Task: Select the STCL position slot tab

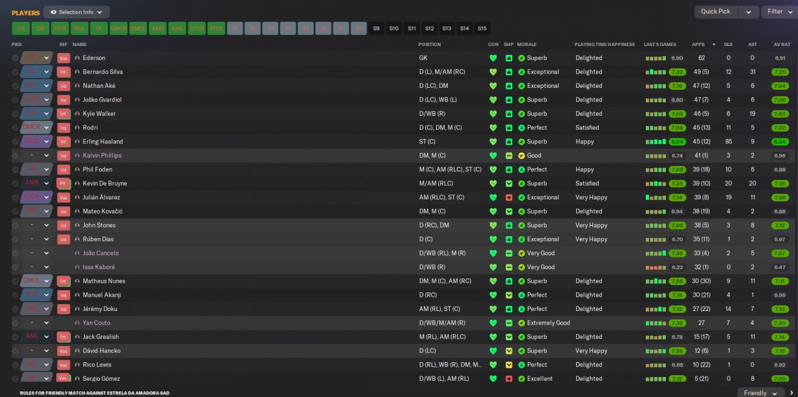Action: 216,29
